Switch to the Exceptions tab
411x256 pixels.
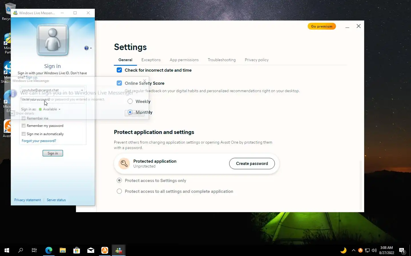(151, 60)
